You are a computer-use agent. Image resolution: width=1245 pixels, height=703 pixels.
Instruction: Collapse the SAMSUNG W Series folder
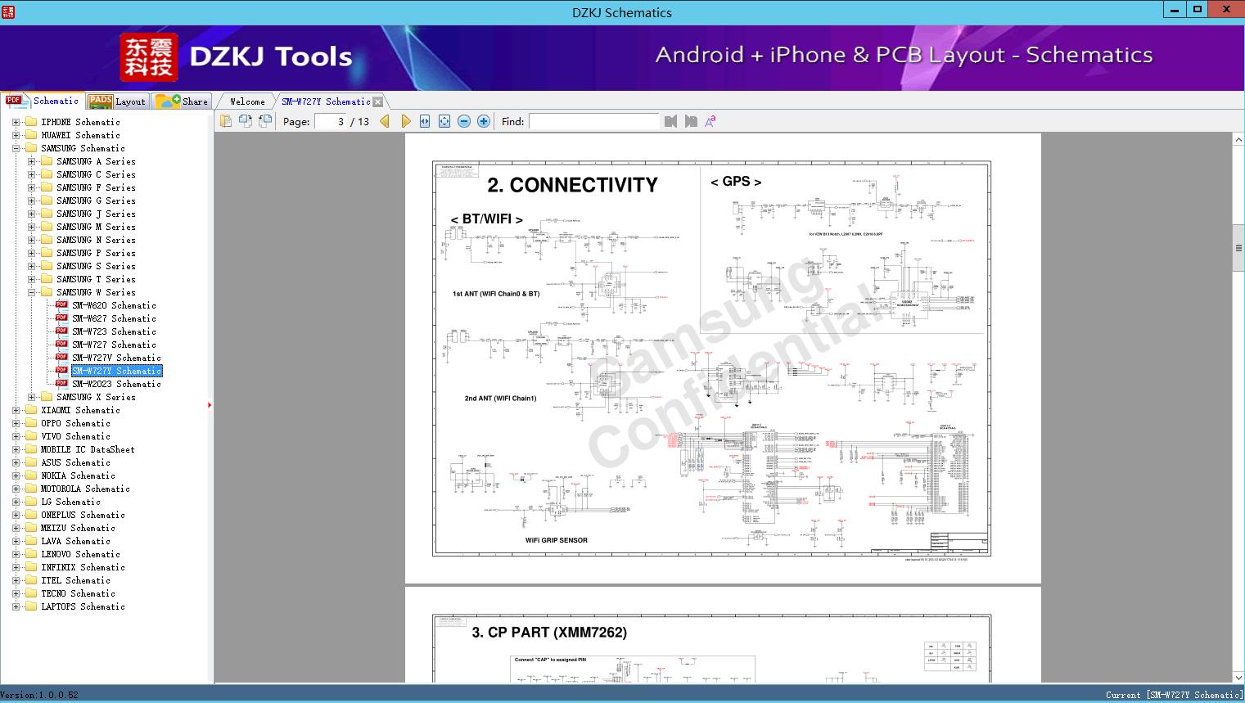(31, 292)
